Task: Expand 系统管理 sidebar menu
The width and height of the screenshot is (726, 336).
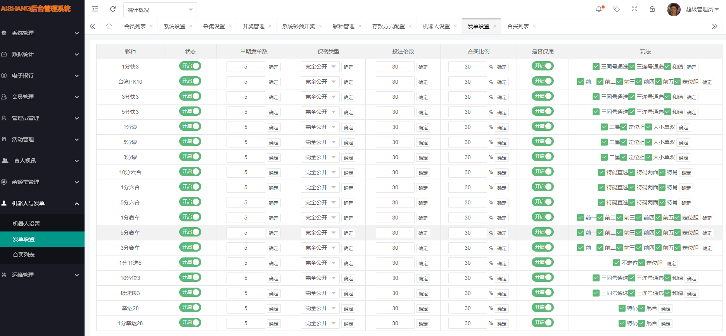Action: pyautogui.click(x=42, y=33)
